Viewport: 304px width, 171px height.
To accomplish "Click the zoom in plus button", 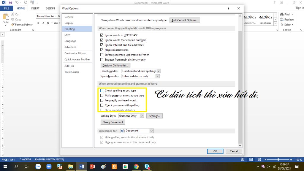I will [291, 159].
